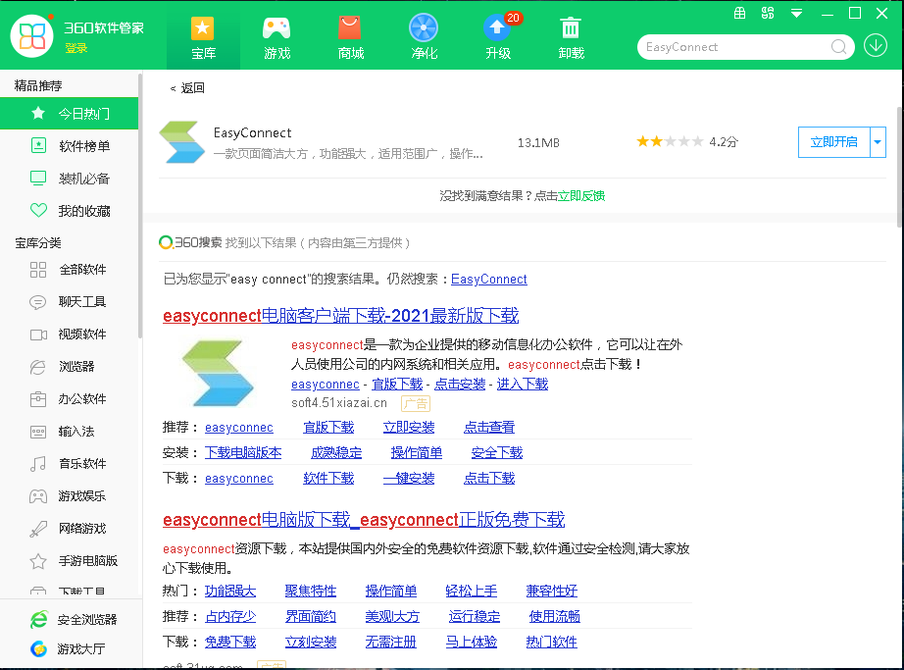Screen dimensions: 904x670
Task: Open the 商城 tab
Action: [351, 38]
